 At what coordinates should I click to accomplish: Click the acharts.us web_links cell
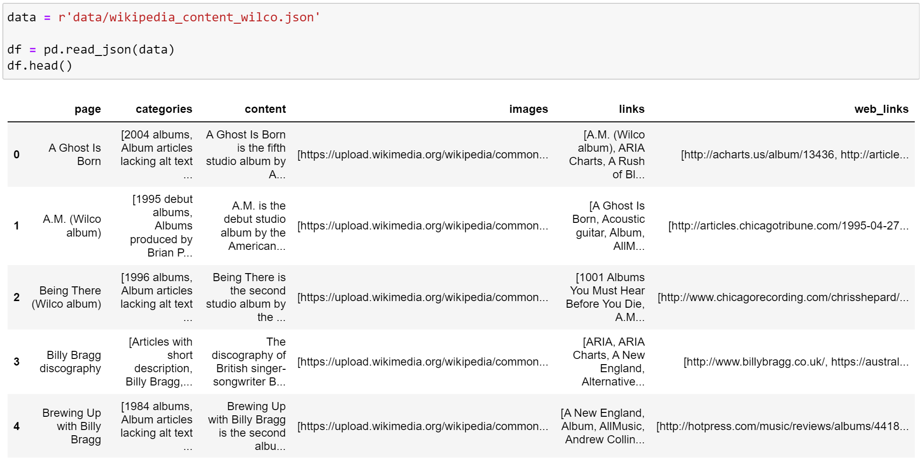click(x=795, y=155)
